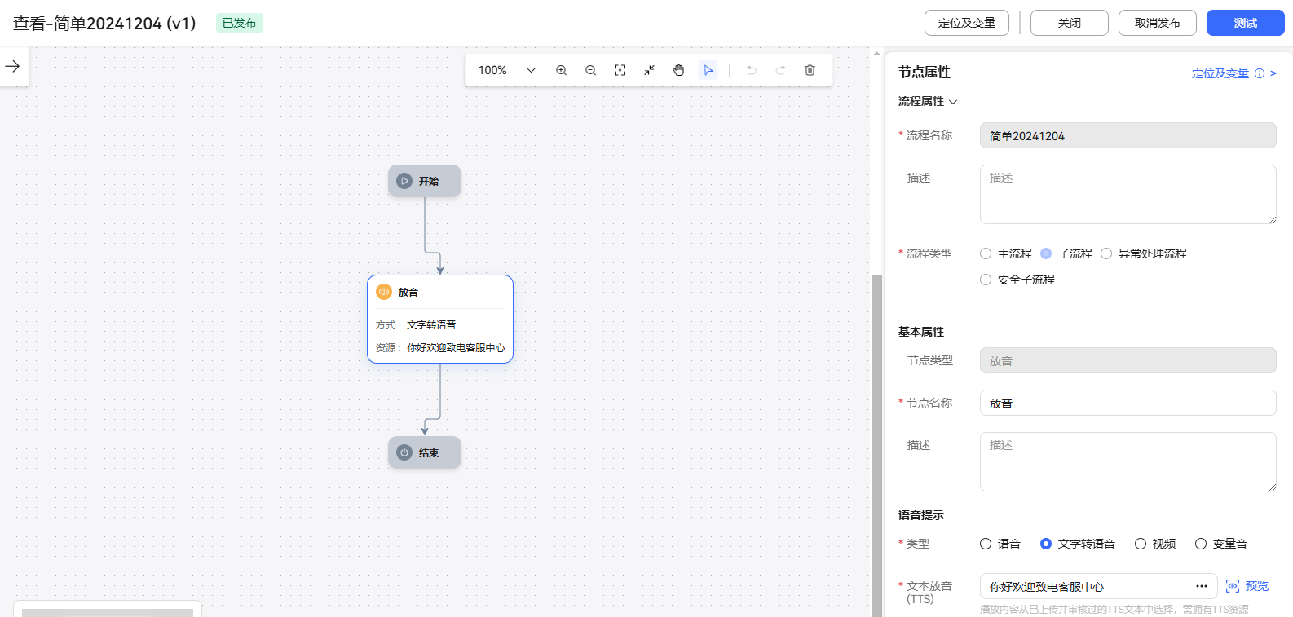Open the 100% zoom level dropdown
This screenshot has height=617, width=1293.
506,70
